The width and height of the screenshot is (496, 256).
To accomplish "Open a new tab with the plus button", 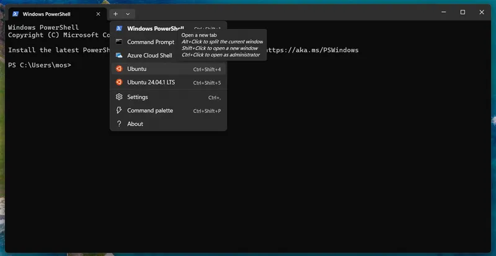I will click(x=115, y=14).
